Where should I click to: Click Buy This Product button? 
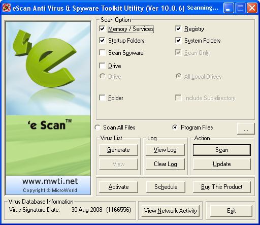[x=222, y=187]
